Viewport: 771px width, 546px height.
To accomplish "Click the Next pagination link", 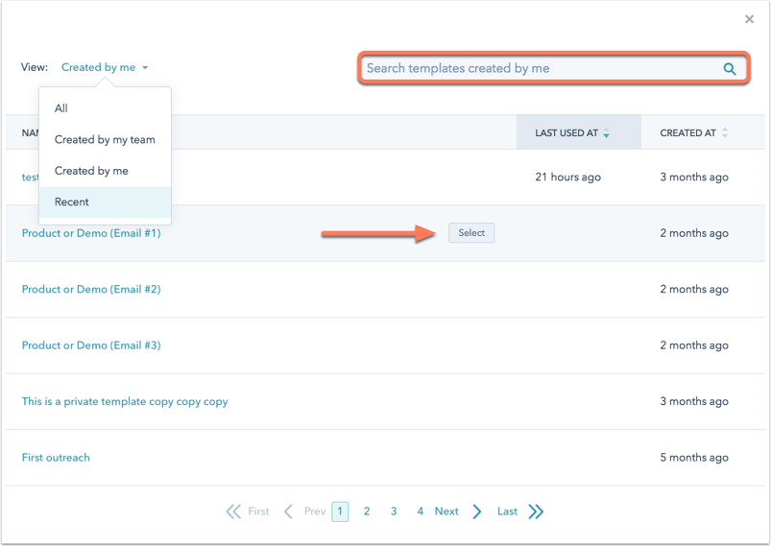I will pos(446,511).
